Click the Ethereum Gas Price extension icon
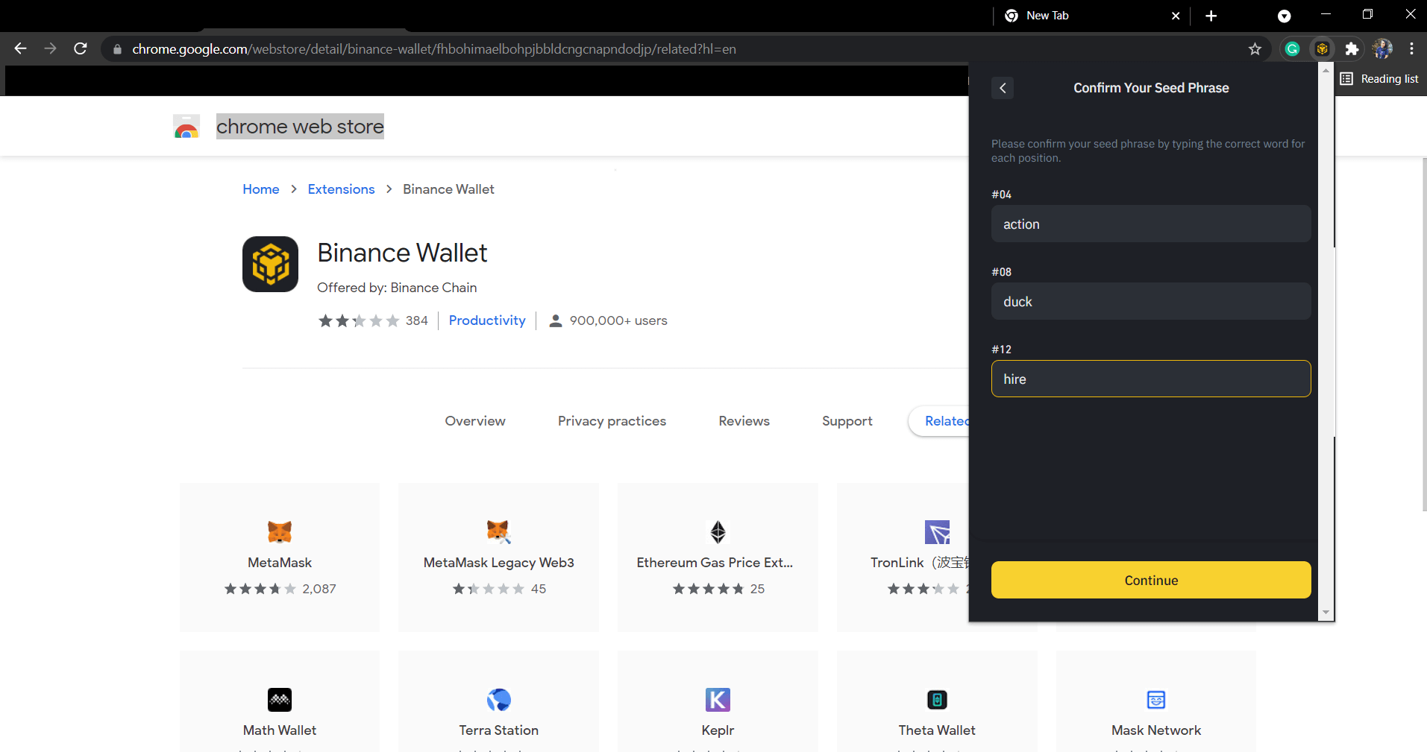This screenshot has height=752, width=1427. pyautogui.click(x=717, y=531)
